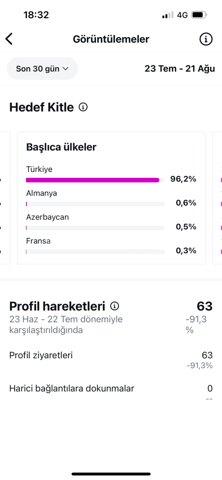The height and width of the screenshot is (480, 222).
Task: Select the 23 Tem - 21 Ağu date range
Action: coord(180,68)
